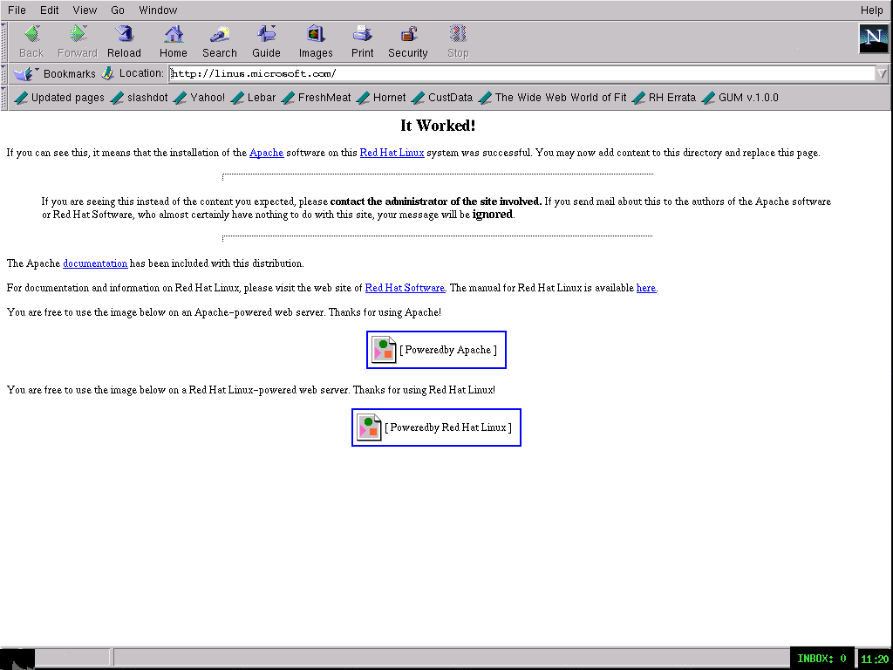Click the 11:20 clock display
The image size is (893, 670).
875,660
